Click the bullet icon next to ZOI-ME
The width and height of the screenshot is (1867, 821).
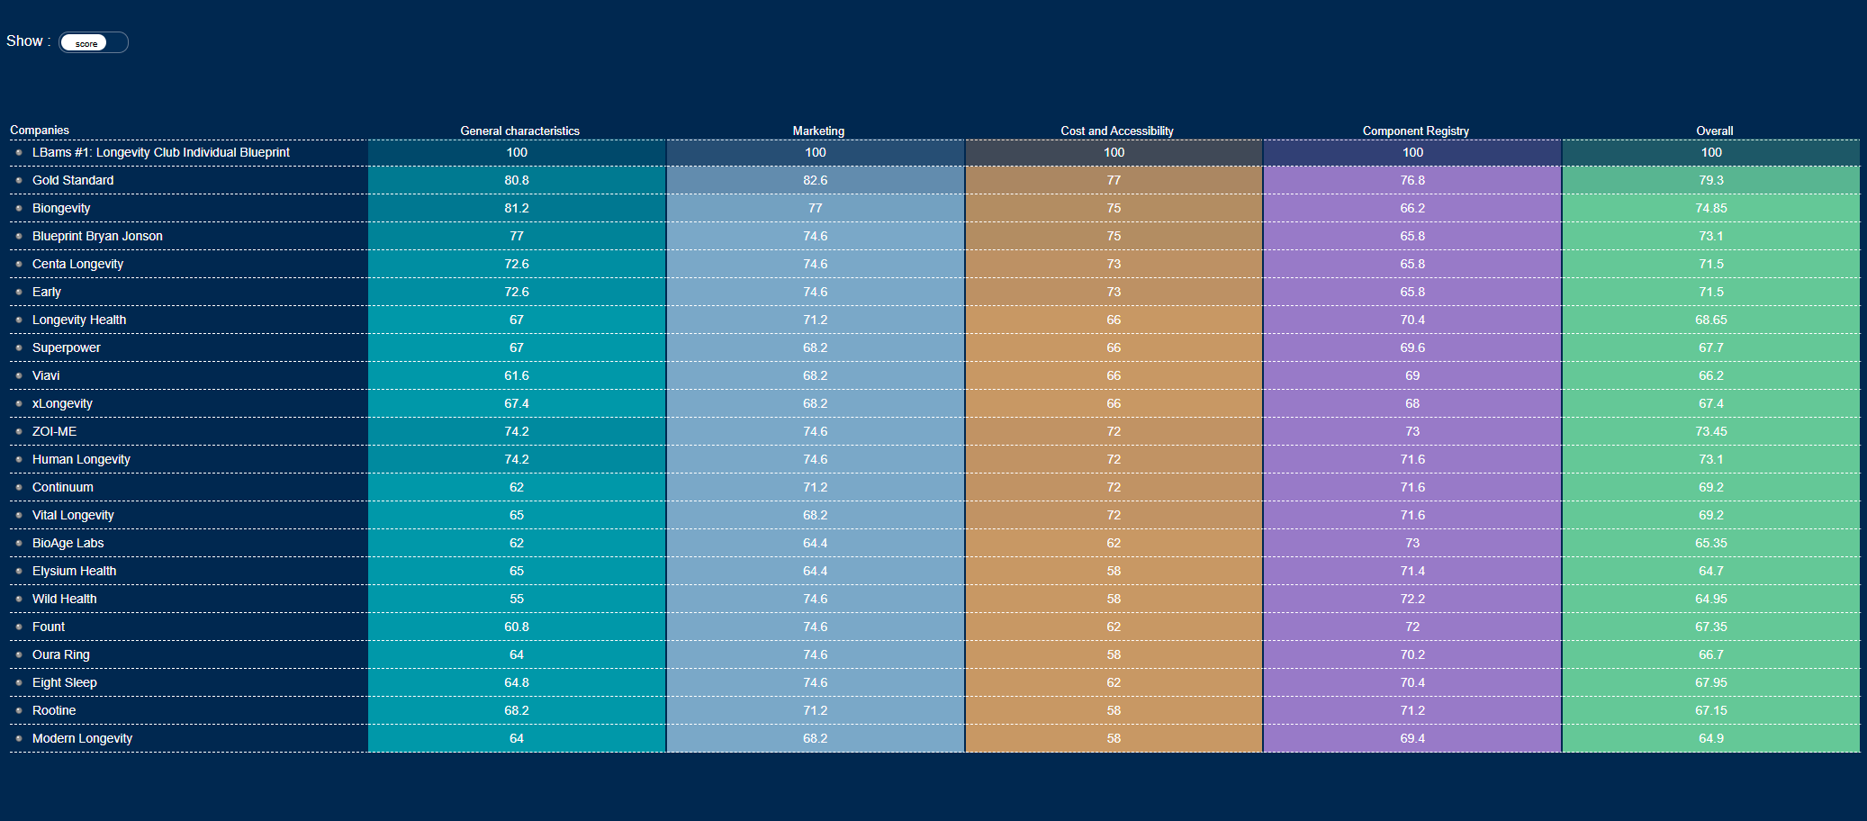[19, 431]
